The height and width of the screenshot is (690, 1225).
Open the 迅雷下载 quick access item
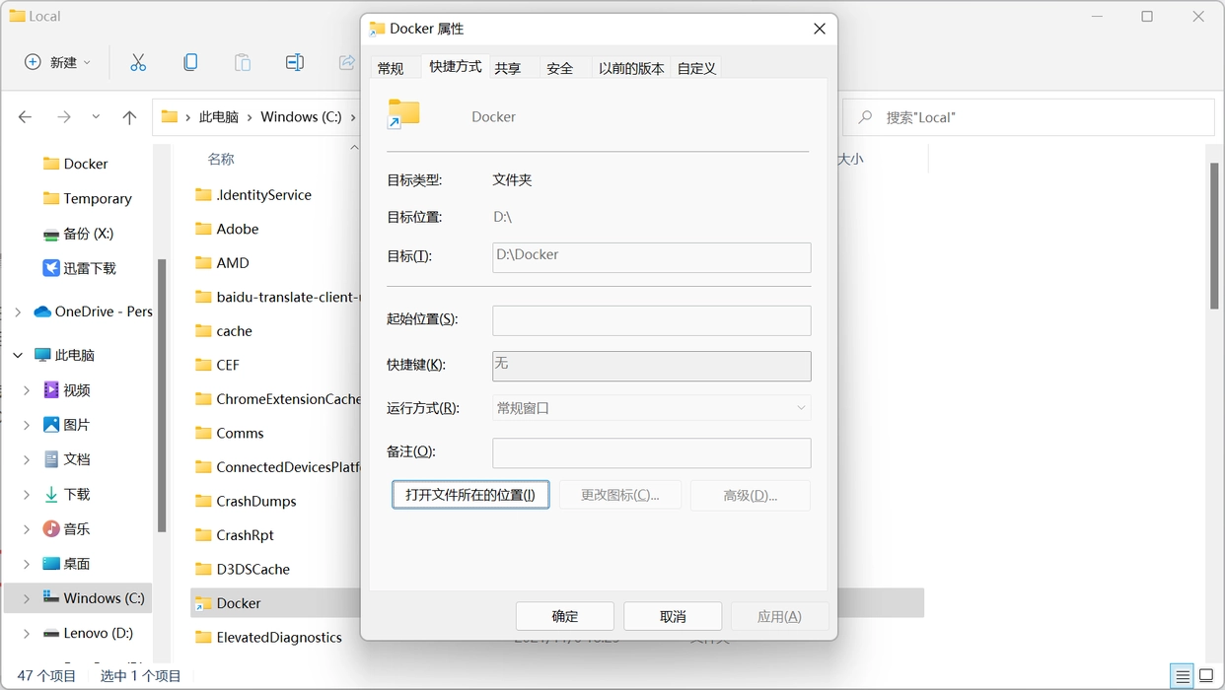[89, 268]
